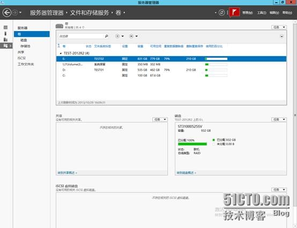
Task: Expand the filter criteria chevron at right
Action: click(x=281, y=36)
